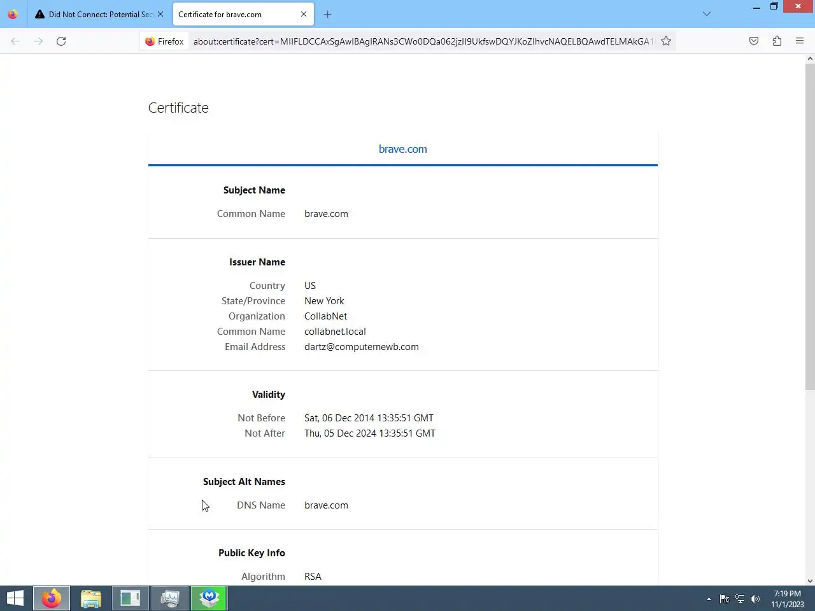Open the Firefox application menu
Screen dimensions: 815x611
[x=800, y=41]
